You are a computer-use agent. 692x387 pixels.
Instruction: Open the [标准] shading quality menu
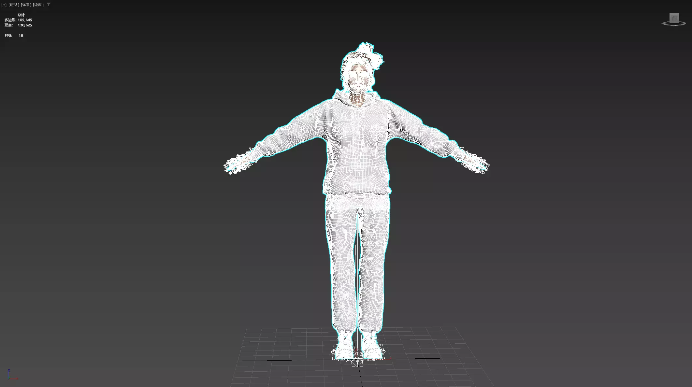coord(26,5)
